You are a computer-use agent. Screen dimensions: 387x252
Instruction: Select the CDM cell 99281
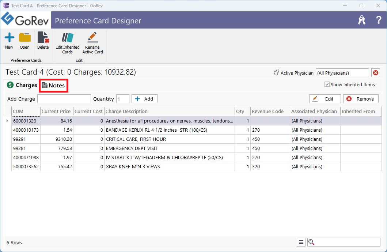pyautogui.click(x=26, y=148)
